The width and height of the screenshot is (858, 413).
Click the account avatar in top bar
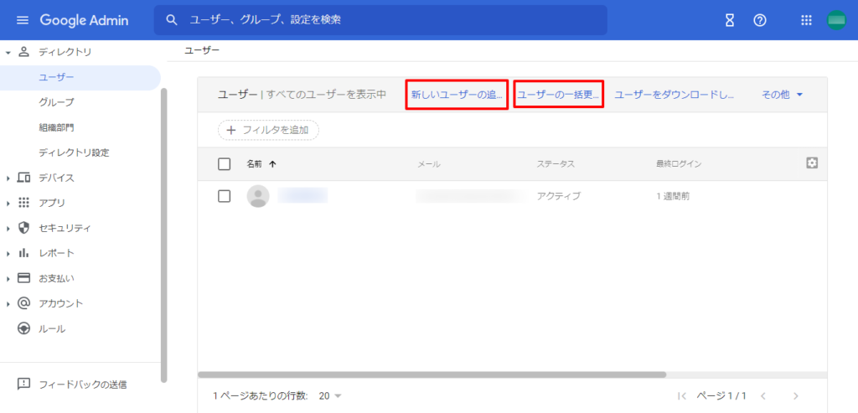click(837, 20)
